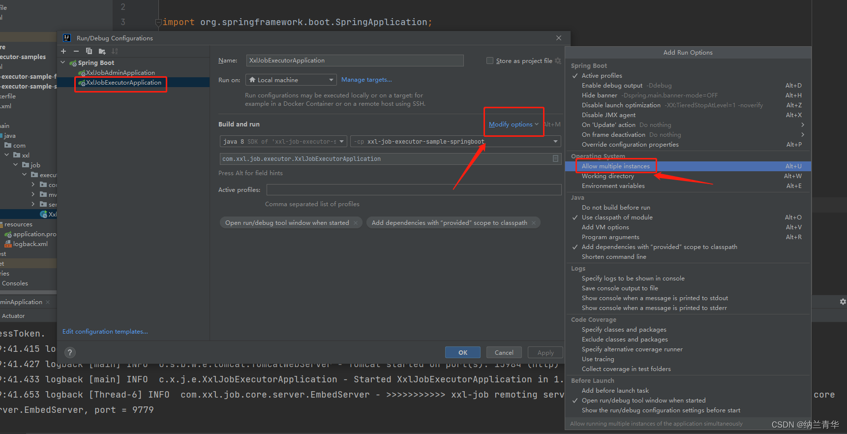
Task: Close the minApplication tab
Action: click(x=48, y=302)
